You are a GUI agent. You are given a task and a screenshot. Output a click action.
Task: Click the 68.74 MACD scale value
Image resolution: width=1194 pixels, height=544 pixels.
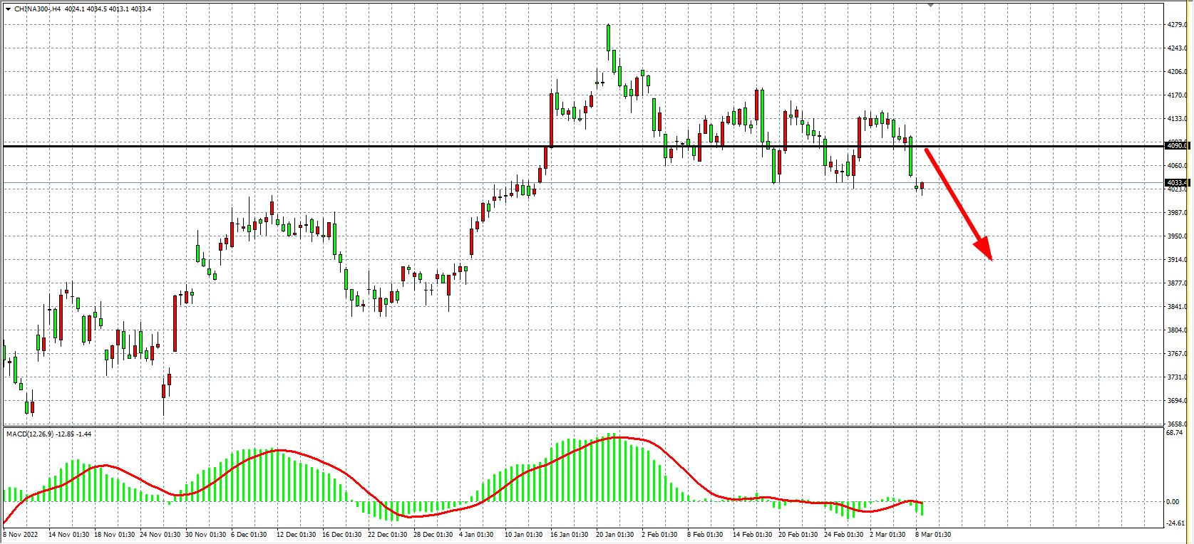(1175, 433)
